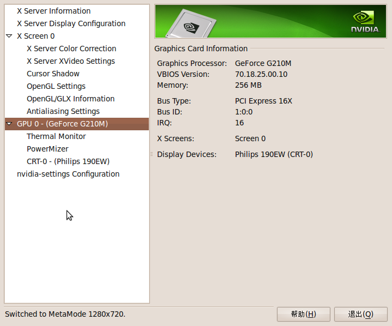Click the GeForce G210M processor value
The width and height of the screenshot is (392, 326).
[263, 63]
